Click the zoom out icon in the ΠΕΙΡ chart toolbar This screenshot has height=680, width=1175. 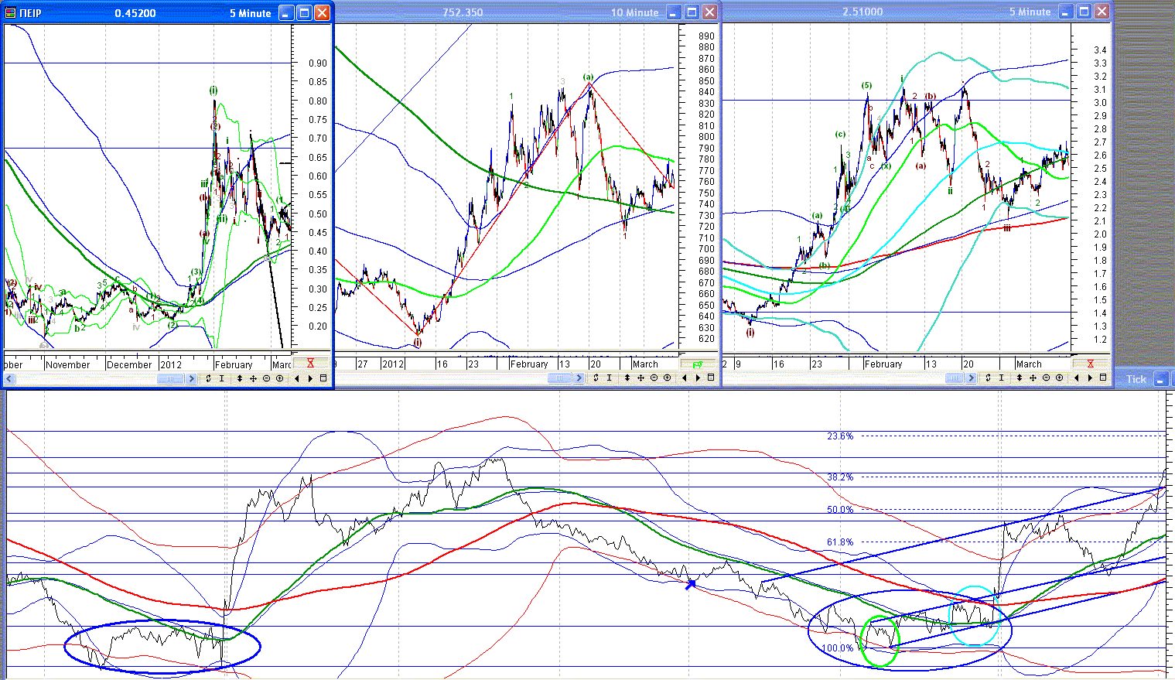coord(266,378)
